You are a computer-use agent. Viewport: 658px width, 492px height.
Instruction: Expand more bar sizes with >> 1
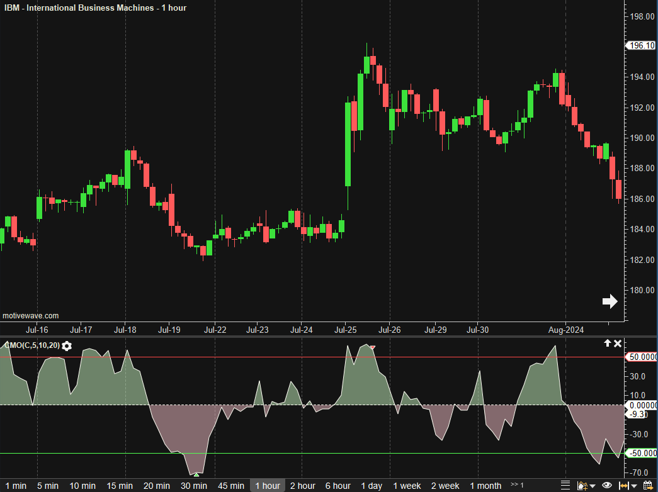click(517, 486)
